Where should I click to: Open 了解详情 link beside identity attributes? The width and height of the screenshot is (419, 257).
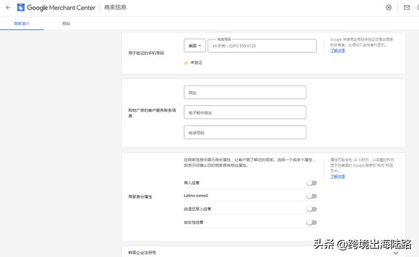(x=338, y=177)
